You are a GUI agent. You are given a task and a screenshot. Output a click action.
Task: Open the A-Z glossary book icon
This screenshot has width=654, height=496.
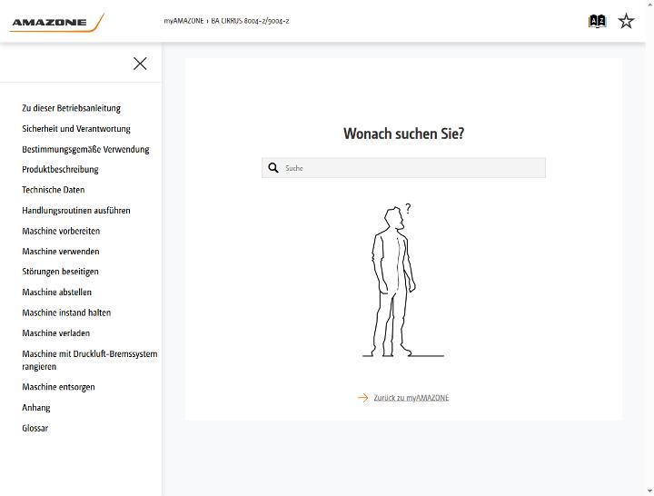click(597, 21)
